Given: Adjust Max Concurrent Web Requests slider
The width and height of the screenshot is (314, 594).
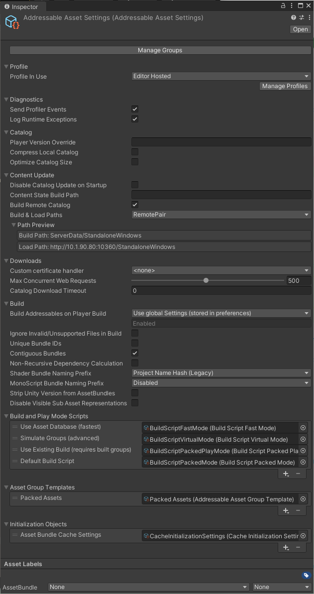Looking at the screenshot, I should click(206, 281).
